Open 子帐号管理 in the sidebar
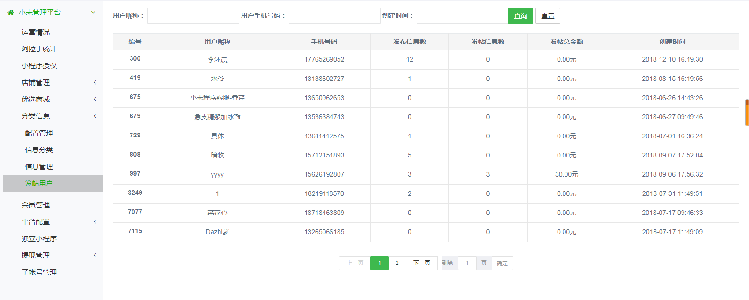The image size is (749, 300). [39, 272]
